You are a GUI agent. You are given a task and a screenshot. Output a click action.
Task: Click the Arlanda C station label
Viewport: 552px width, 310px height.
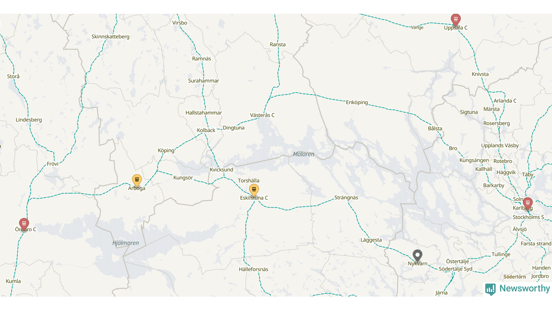point(505,101)
